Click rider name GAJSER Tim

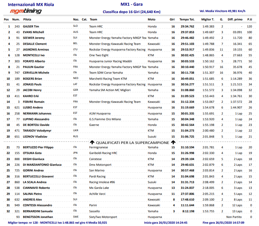click(x=31, y=26)
